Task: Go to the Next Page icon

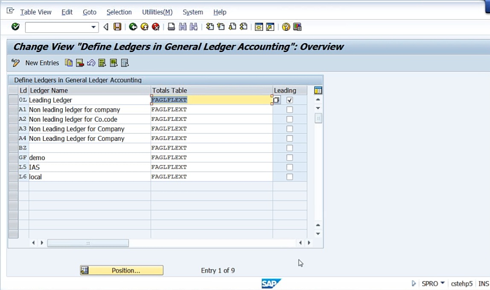Action: coord(232,27)
